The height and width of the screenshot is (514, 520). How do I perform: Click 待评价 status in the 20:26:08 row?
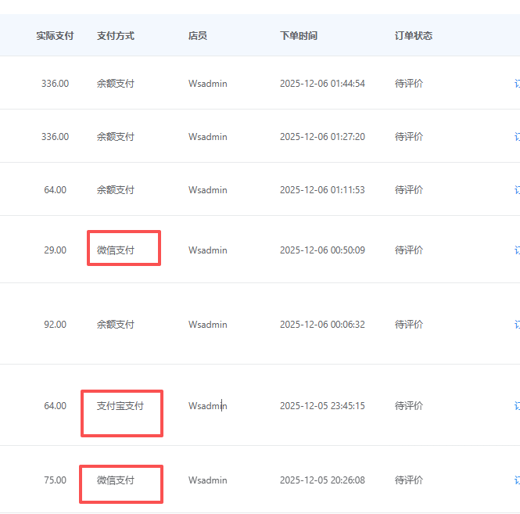click(409, 480)
